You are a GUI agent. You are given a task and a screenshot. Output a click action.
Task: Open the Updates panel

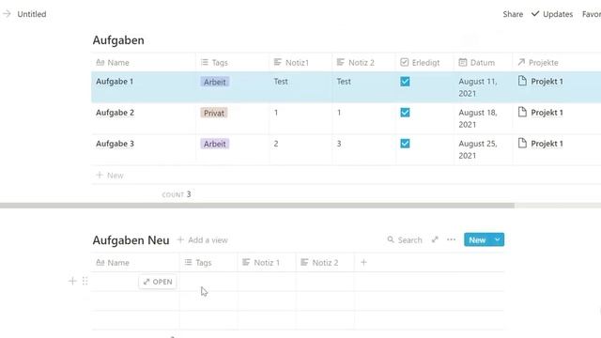point(552,14)
